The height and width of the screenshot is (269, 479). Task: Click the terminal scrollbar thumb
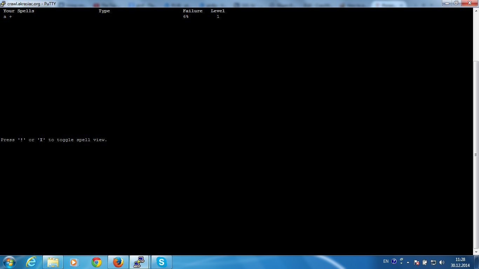point(476,154)
